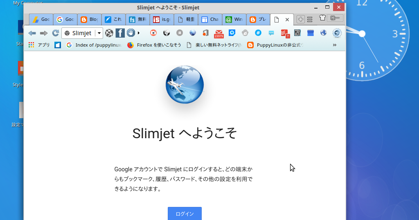Switch to the first Goo tab with AdSense icon

tap(41, 20)
